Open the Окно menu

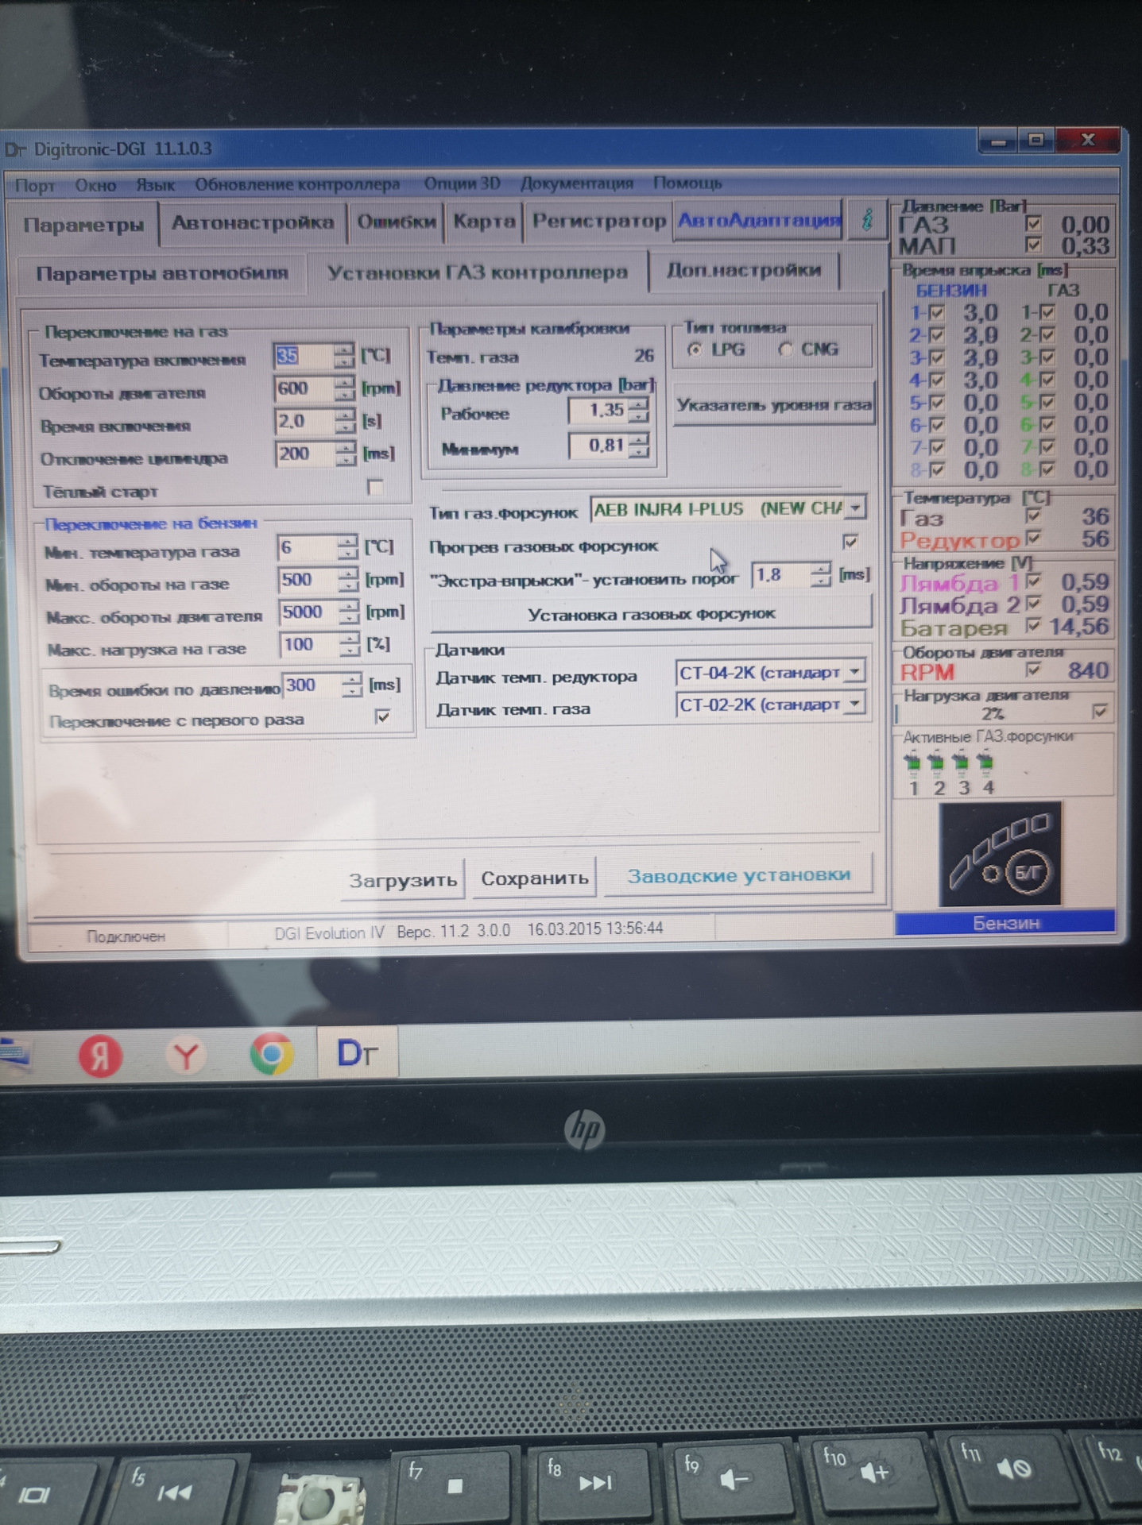click(95, 185)
